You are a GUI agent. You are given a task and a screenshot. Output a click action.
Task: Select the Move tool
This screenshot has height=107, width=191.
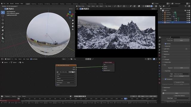click(3, 20)
